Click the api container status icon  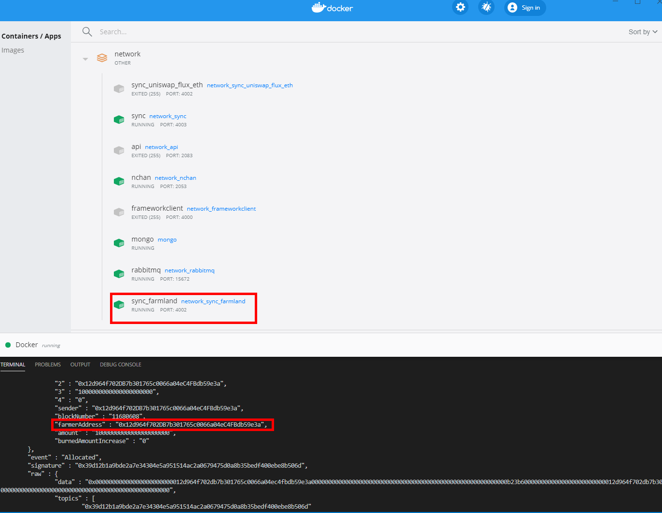pos(119,150)
